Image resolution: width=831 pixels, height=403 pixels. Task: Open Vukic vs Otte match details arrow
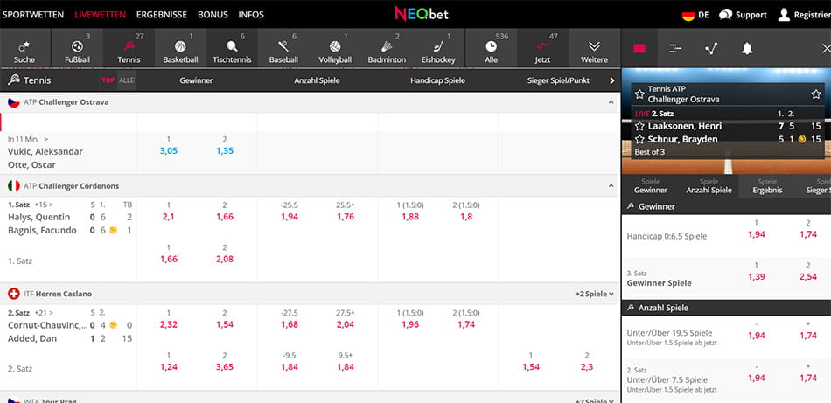(46, 139)
